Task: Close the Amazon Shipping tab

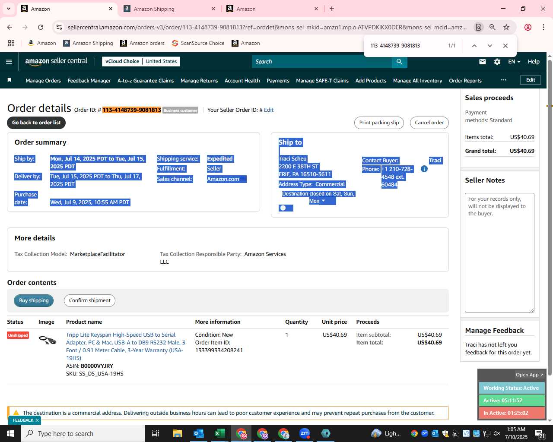Action: click(213, 9)
